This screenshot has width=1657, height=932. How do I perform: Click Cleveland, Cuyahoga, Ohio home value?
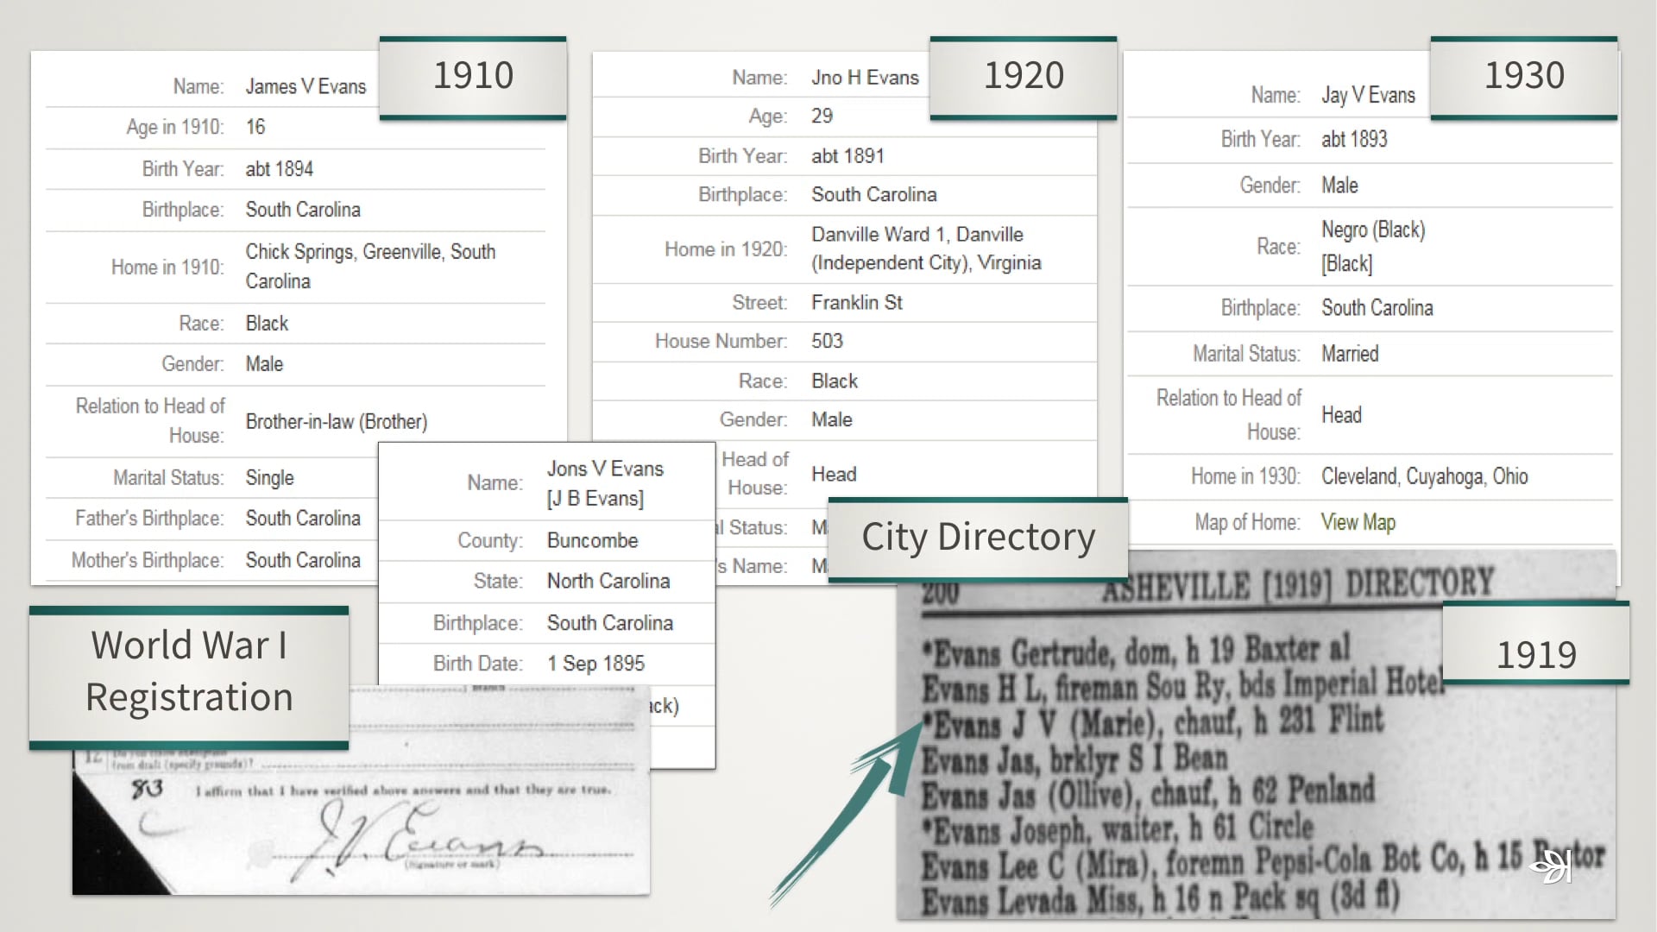tap(1424, 476)
